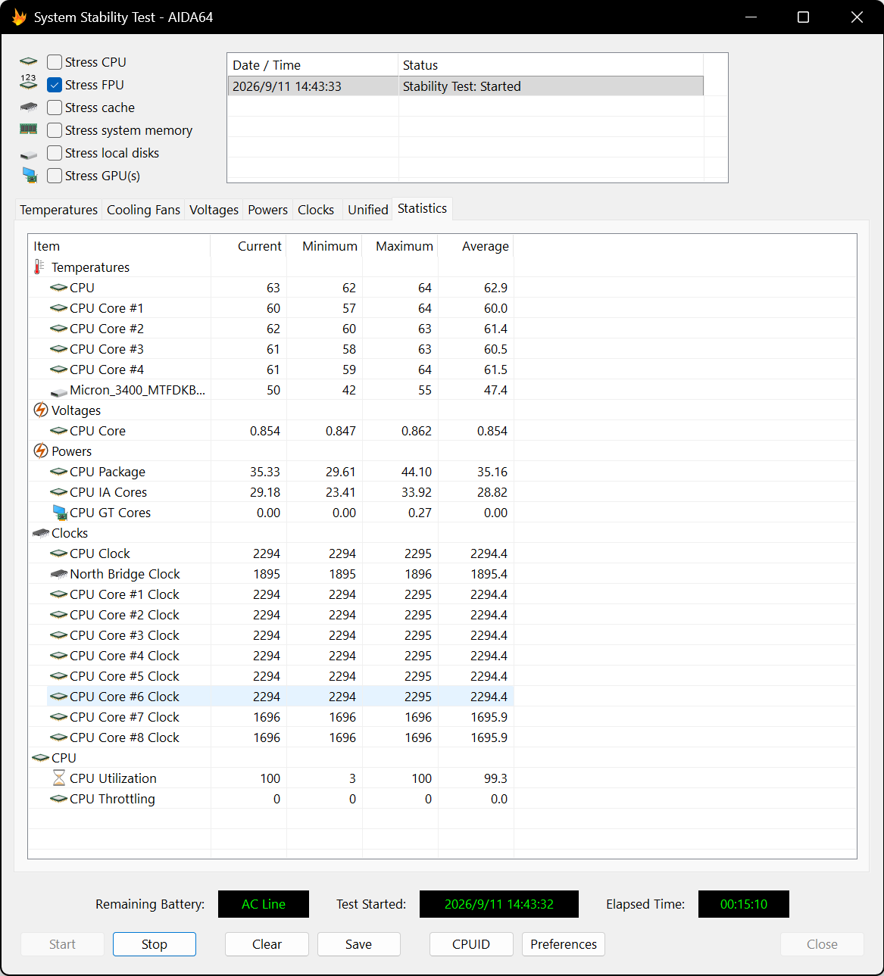This screenshot has width=884, height=976.
Task: Click the lightning icon next to Powers
Action: point(41,451)
